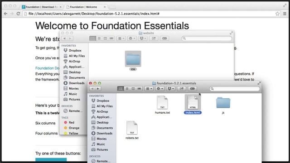Screen dimensions: 290x163
Task: Select column view in website window
Action: point(105,38)
